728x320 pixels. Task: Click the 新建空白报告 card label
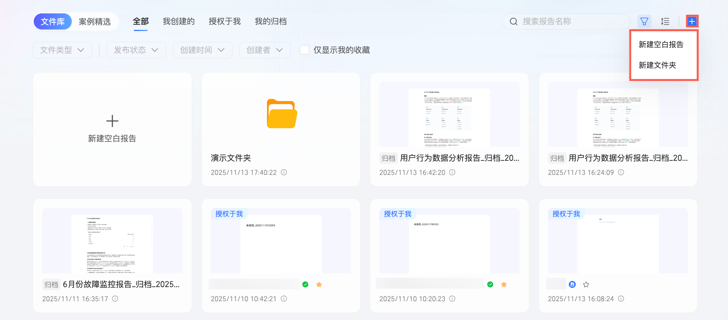click(112, 139)
